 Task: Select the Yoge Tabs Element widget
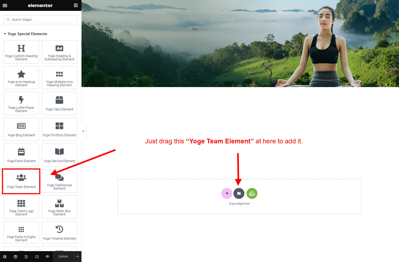(59, 104)
